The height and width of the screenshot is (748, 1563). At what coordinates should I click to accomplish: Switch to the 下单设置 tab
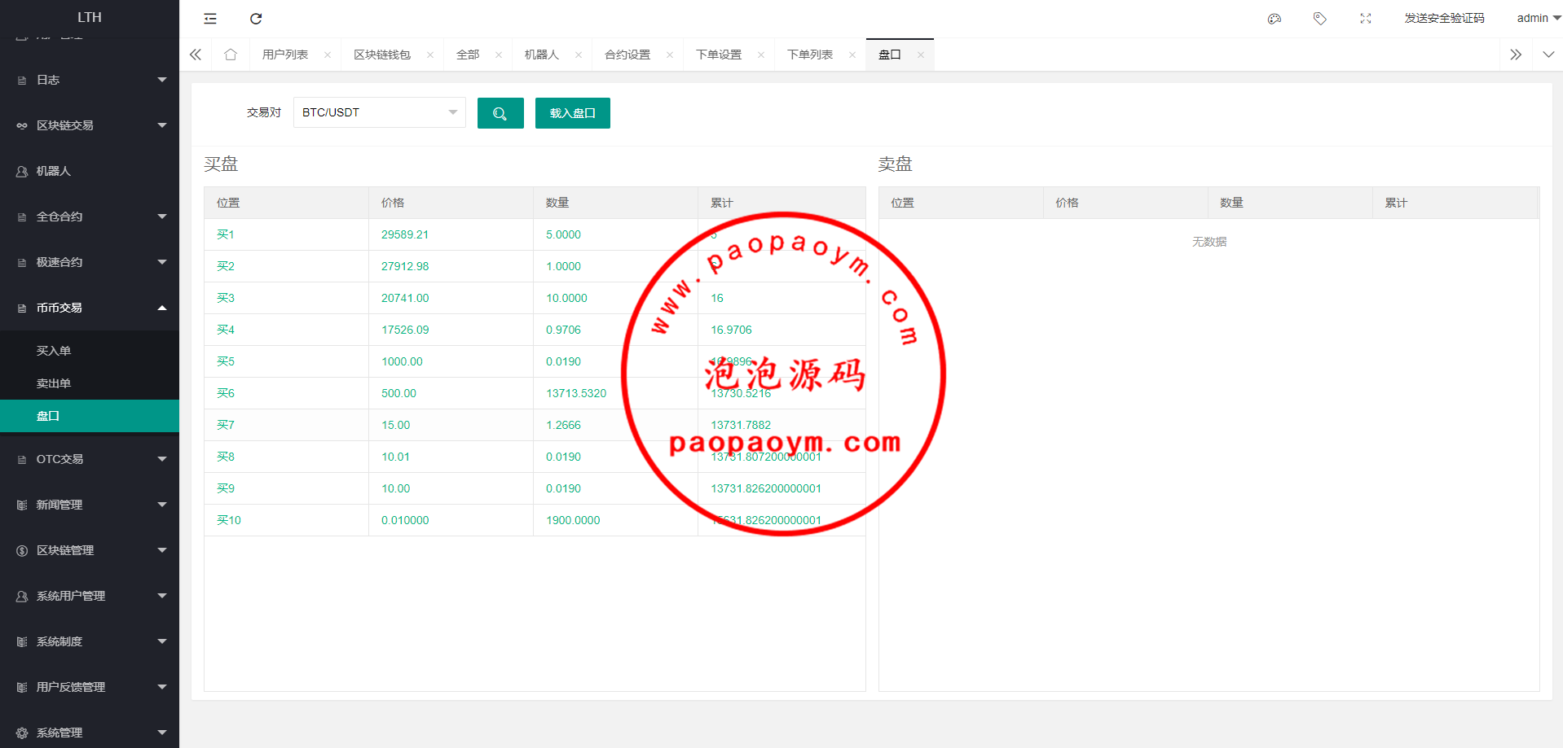[719, 55]
